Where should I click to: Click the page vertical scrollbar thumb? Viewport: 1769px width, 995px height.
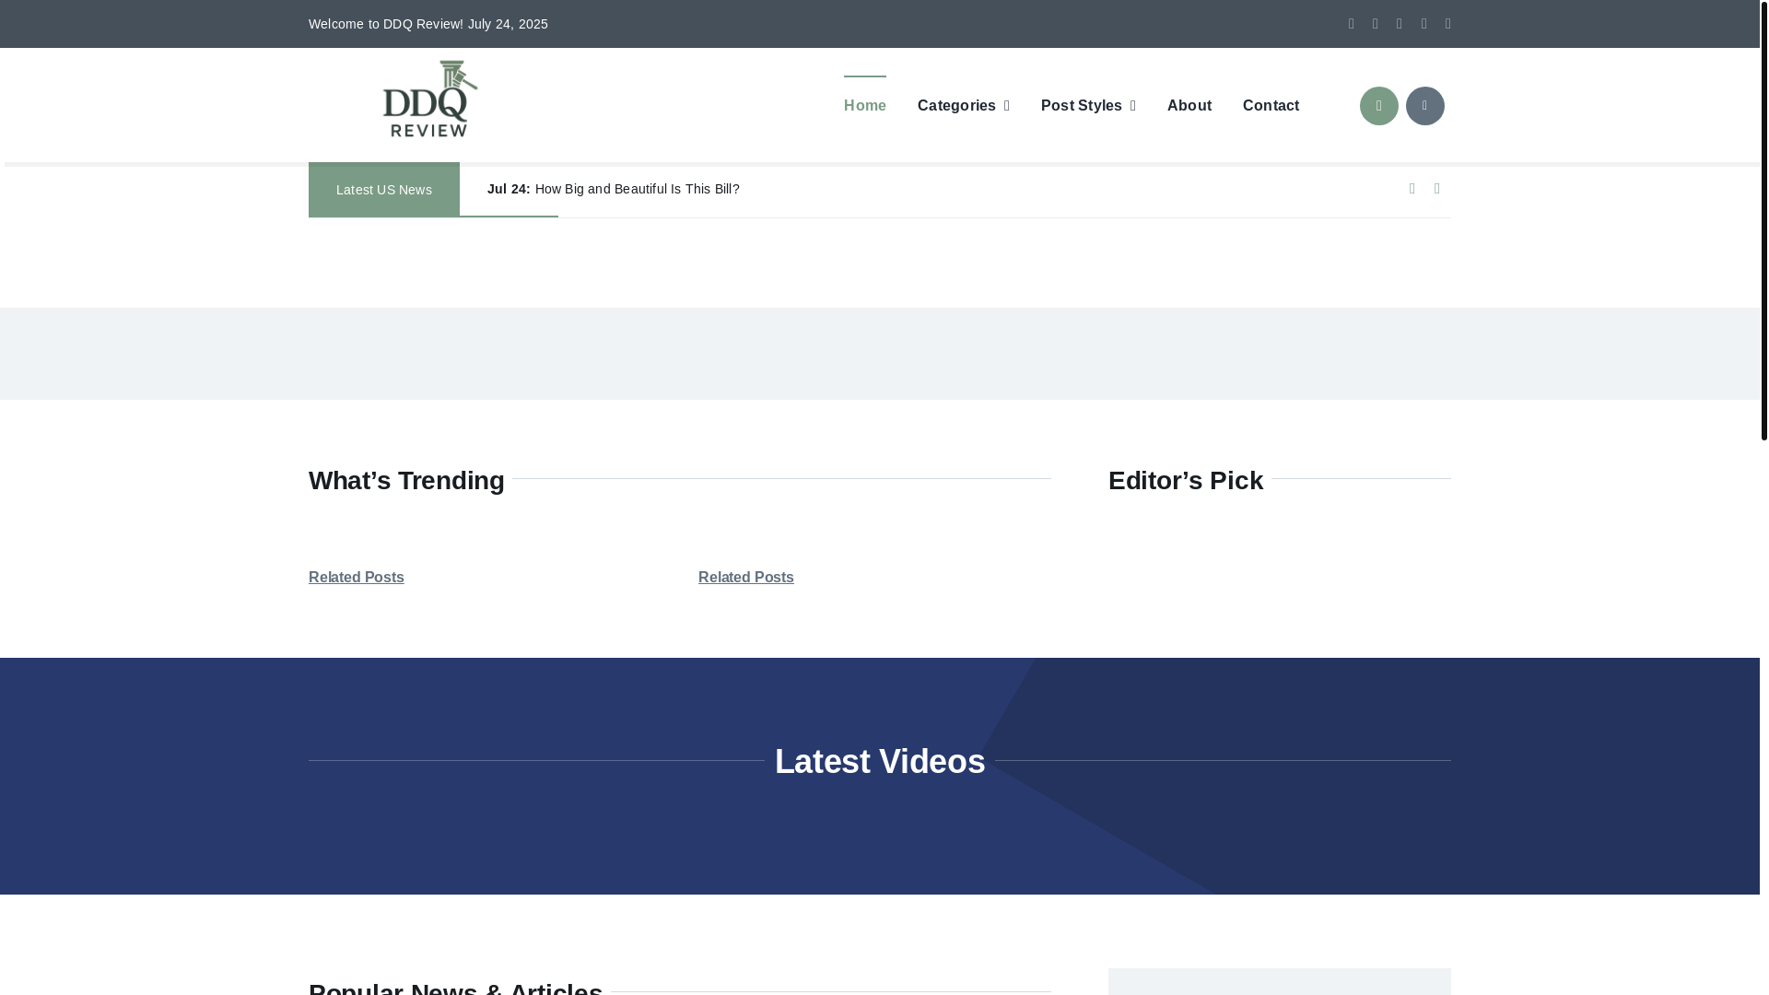[x=1763, y=220]
